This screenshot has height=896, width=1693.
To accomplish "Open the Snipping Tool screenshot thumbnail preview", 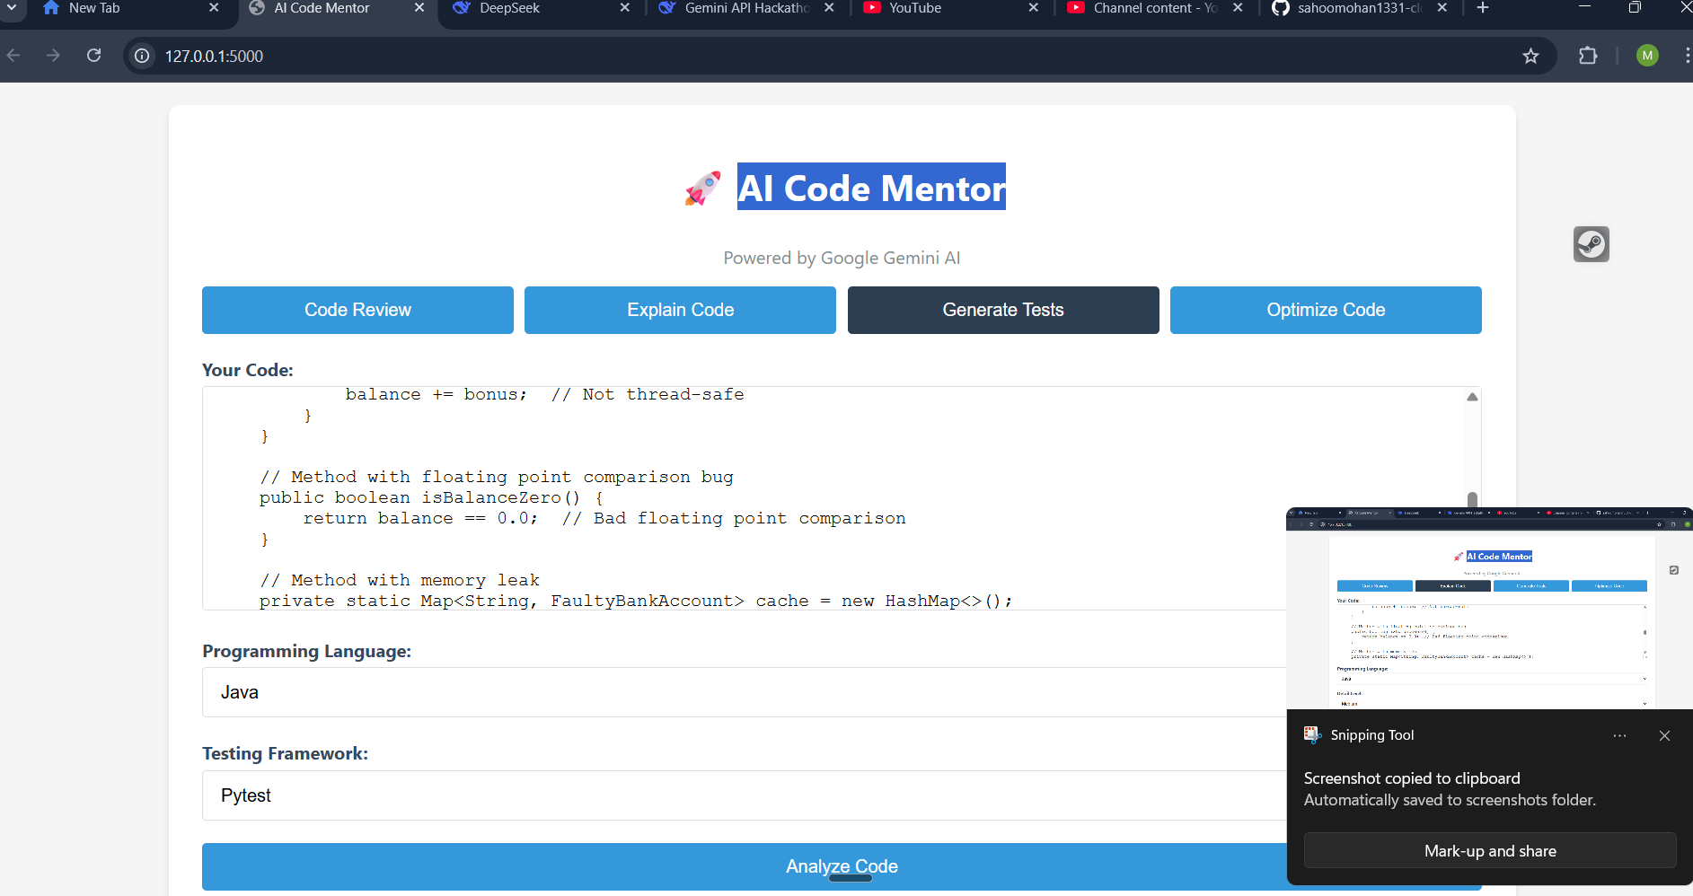I will (1490, 609).
